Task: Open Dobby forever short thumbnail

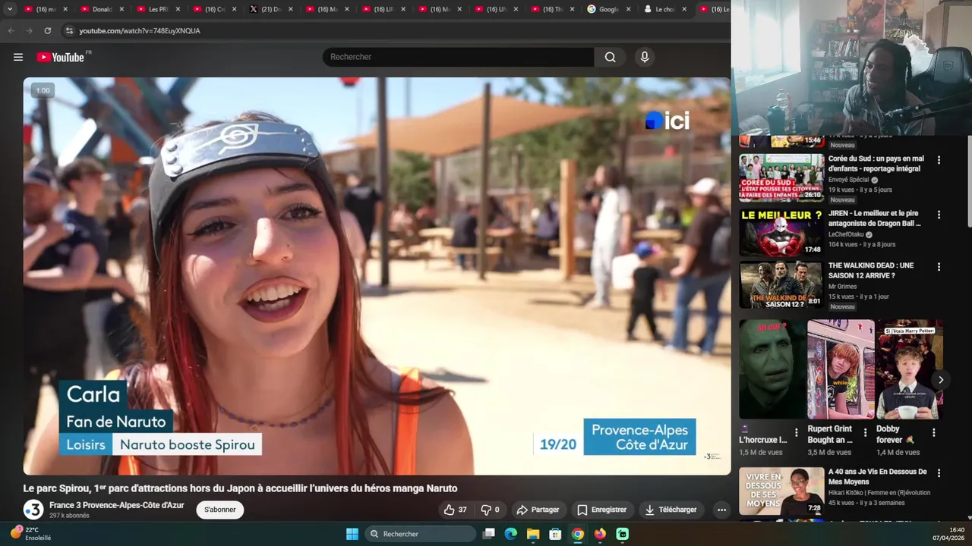Action: click(x=909, y=369)
